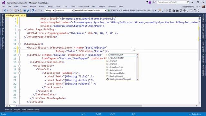This screenshot has height=116, width=206.
Task: Click the round globe-like toolbar icon
Action: click(x=184, y=10)
